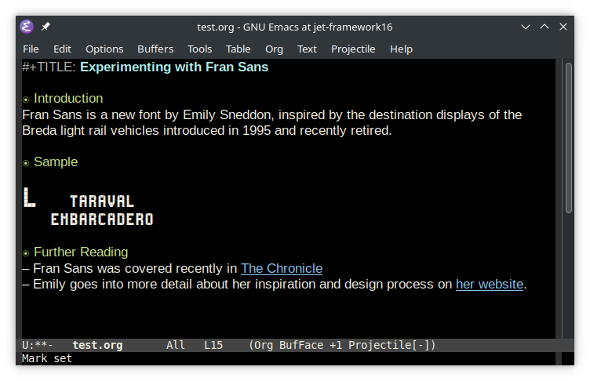Click the Sample heading bullet

[26, 163]
